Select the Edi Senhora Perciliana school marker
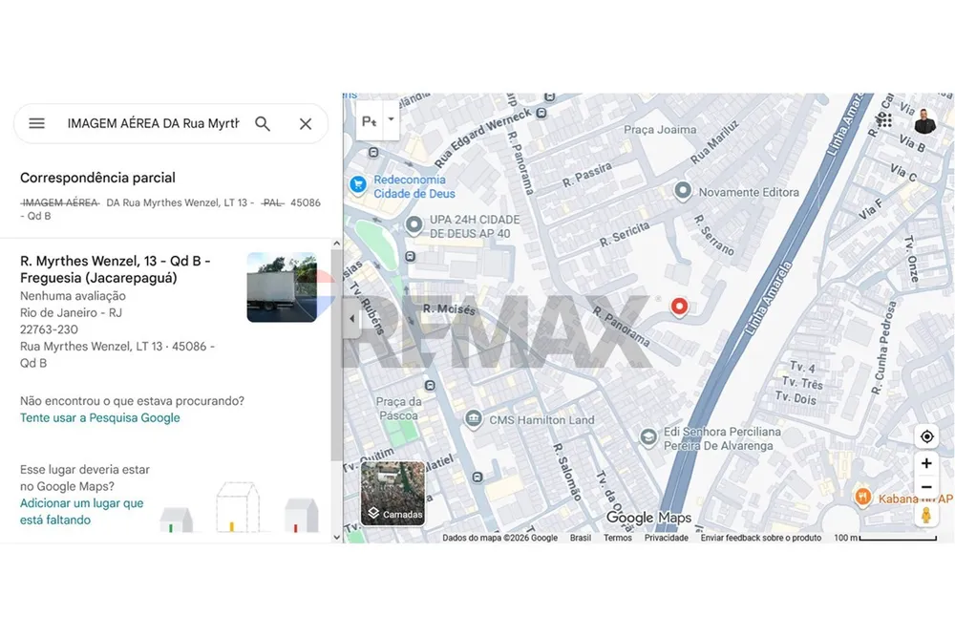 (x=648, y=437)
